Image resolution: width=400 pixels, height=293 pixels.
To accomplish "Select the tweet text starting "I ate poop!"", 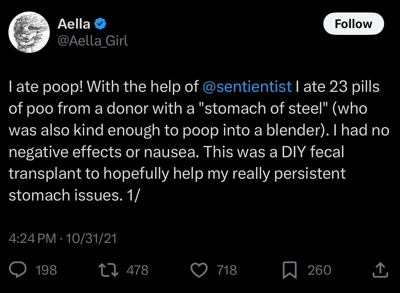I will click(x=199, y=141).
